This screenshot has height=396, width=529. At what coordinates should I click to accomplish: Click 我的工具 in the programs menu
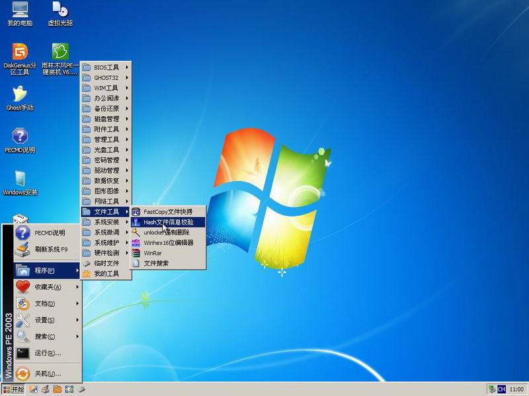point(106,273)
